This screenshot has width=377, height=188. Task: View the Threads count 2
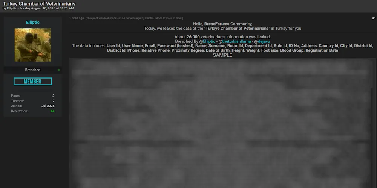[53, 101]
